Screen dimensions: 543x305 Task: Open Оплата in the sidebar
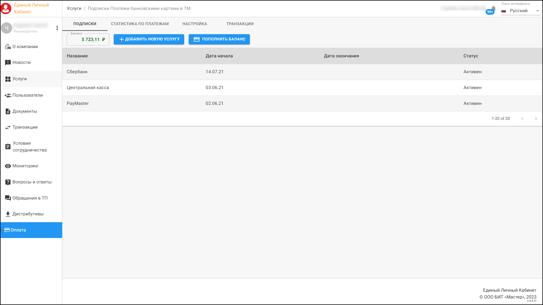point(31,230)
